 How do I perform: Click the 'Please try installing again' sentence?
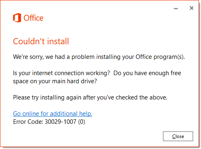(x=90, y=97)
